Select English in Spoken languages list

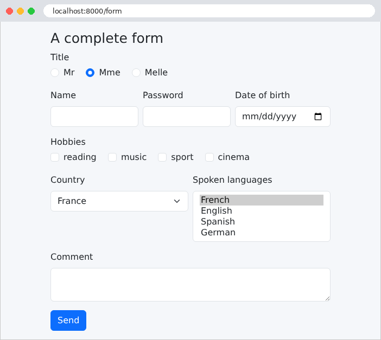(x=262, y=211)
